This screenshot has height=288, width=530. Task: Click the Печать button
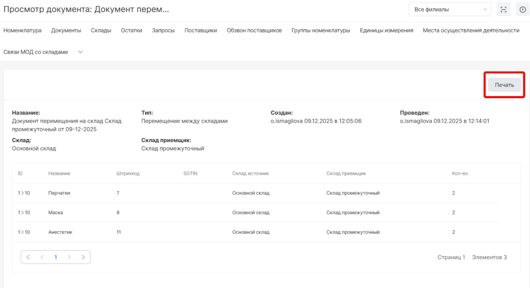coord(504,85)
